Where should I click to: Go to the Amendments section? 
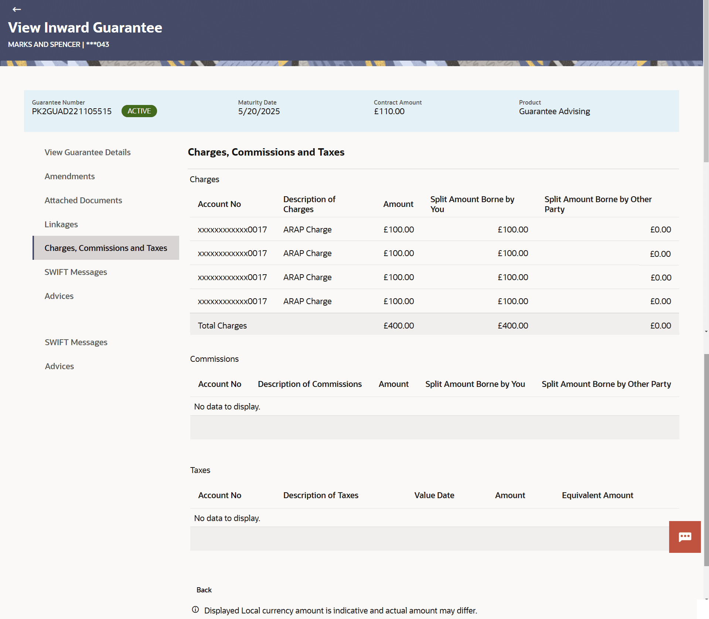pos(69,176)
